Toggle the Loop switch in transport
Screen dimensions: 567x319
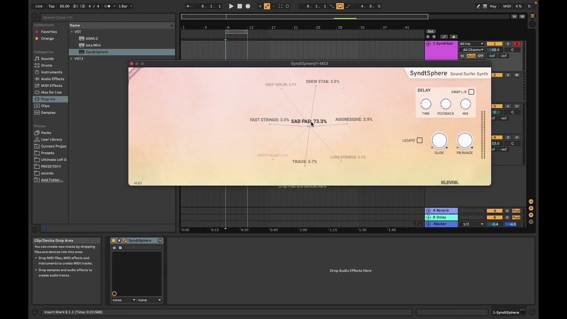pyautogui.click(x=340, y=6)
